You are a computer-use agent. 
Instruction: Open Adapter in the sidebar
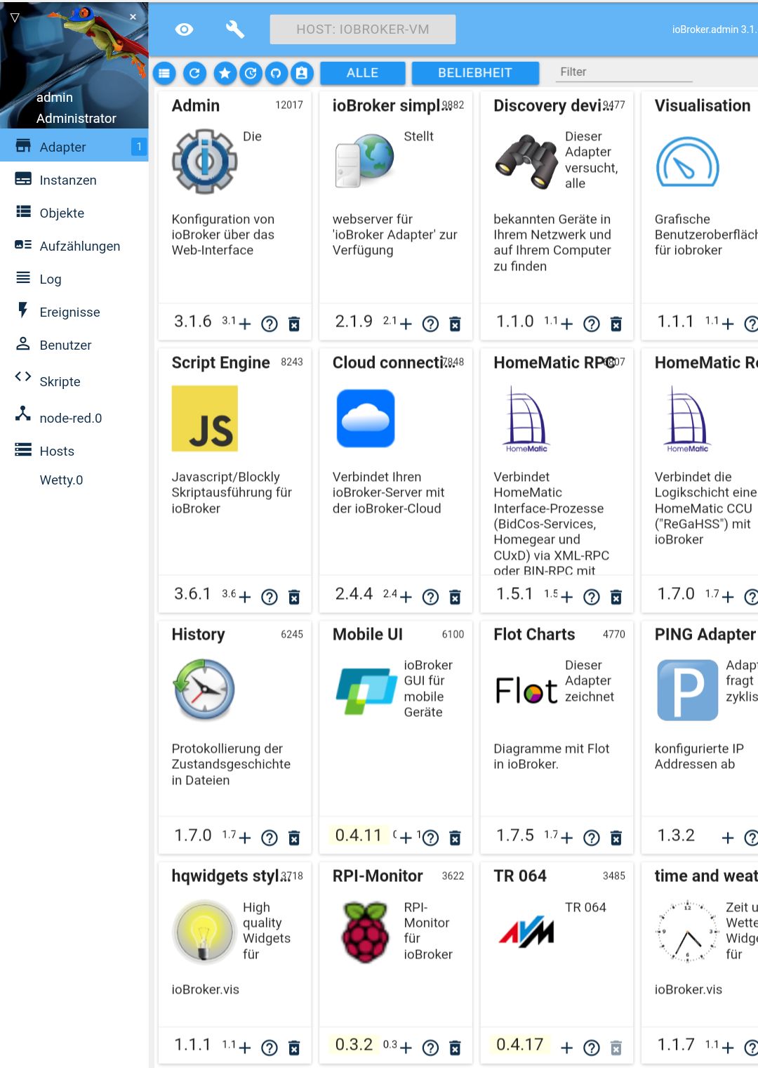click(74, 147)
